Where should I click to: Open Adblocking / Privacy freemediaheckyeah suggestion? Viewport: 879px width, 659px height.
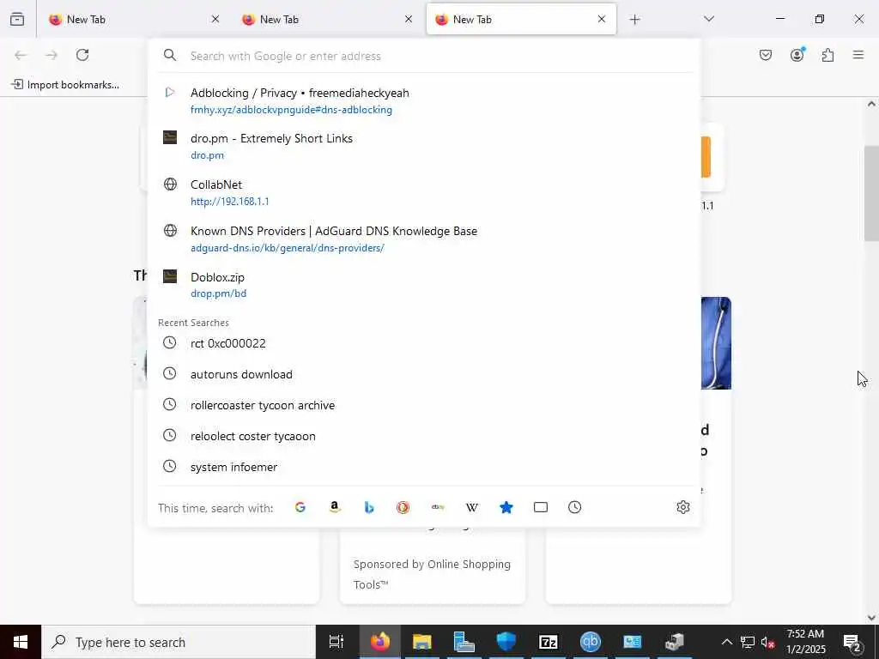coord(424,101)
